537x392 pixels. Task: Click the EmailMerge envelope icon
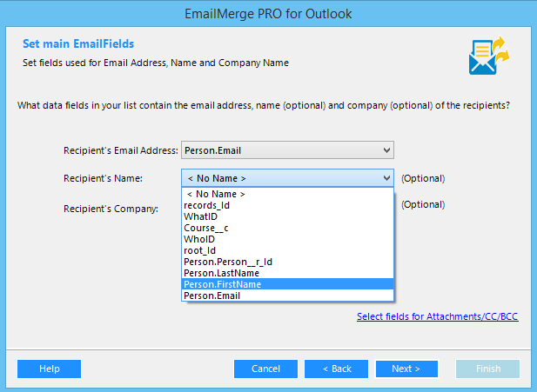489,56
